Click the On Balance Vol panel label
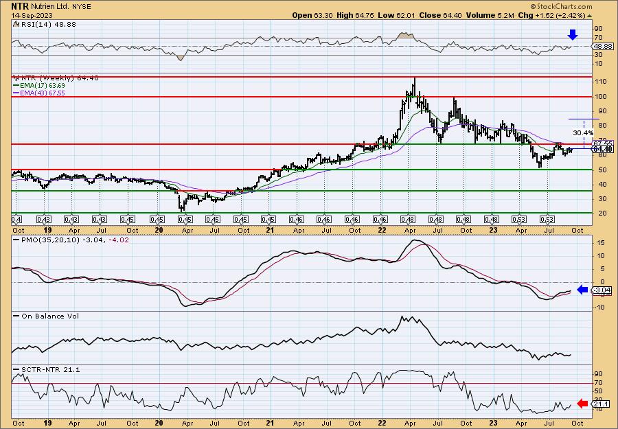This screenshot has height=429, width=618. tap(50, 316)
